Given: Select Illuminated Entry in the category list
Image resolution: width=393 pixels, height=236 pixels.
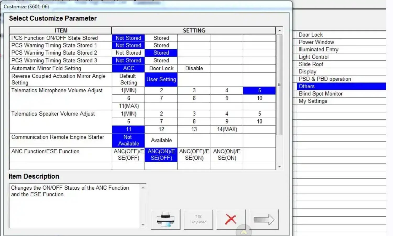Looking at the screenshot, I should coord(318,49).
